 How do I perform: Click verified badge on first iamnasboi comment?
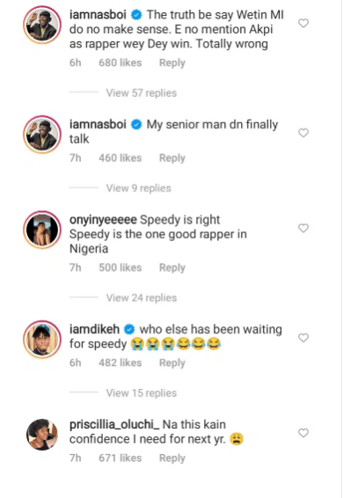click(136, 15)
